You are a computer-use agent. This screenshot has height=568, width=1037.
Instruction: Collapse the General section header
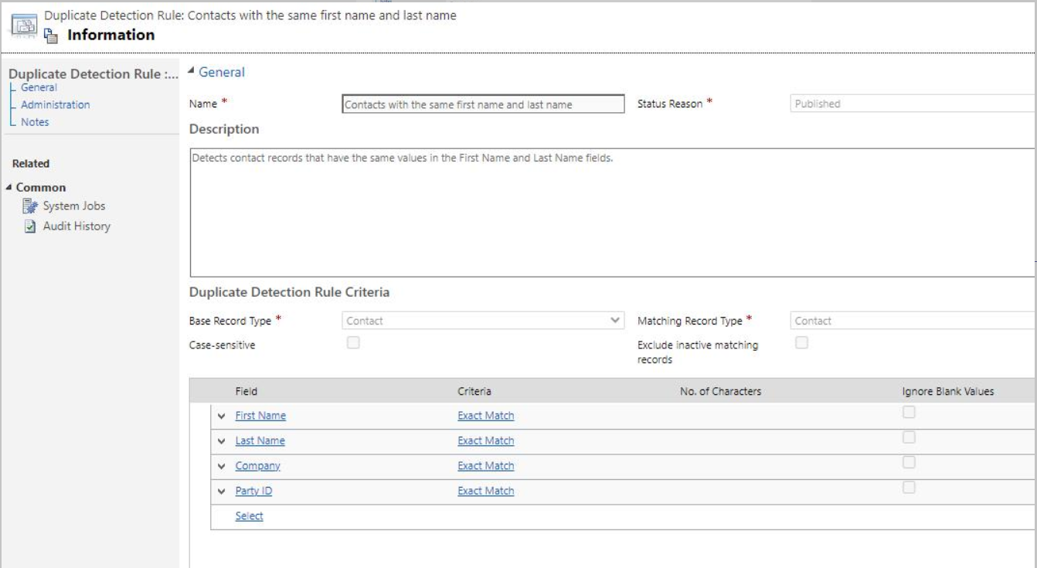pyautogui.click(x=192, y=72)
